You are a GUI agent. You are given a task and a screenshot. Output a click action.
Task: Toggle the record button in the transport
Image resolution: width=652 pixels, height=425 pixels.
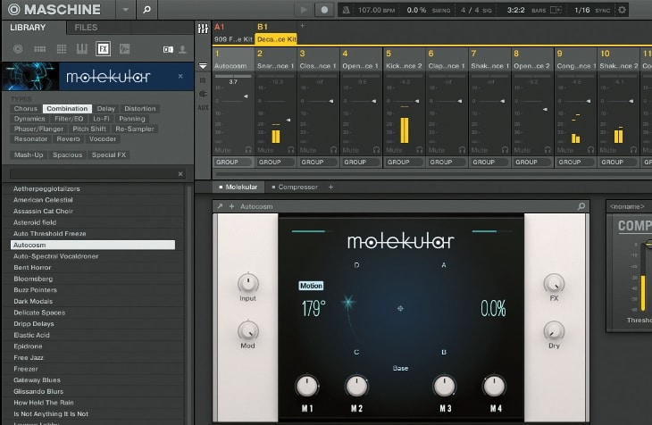pos(324,10)
